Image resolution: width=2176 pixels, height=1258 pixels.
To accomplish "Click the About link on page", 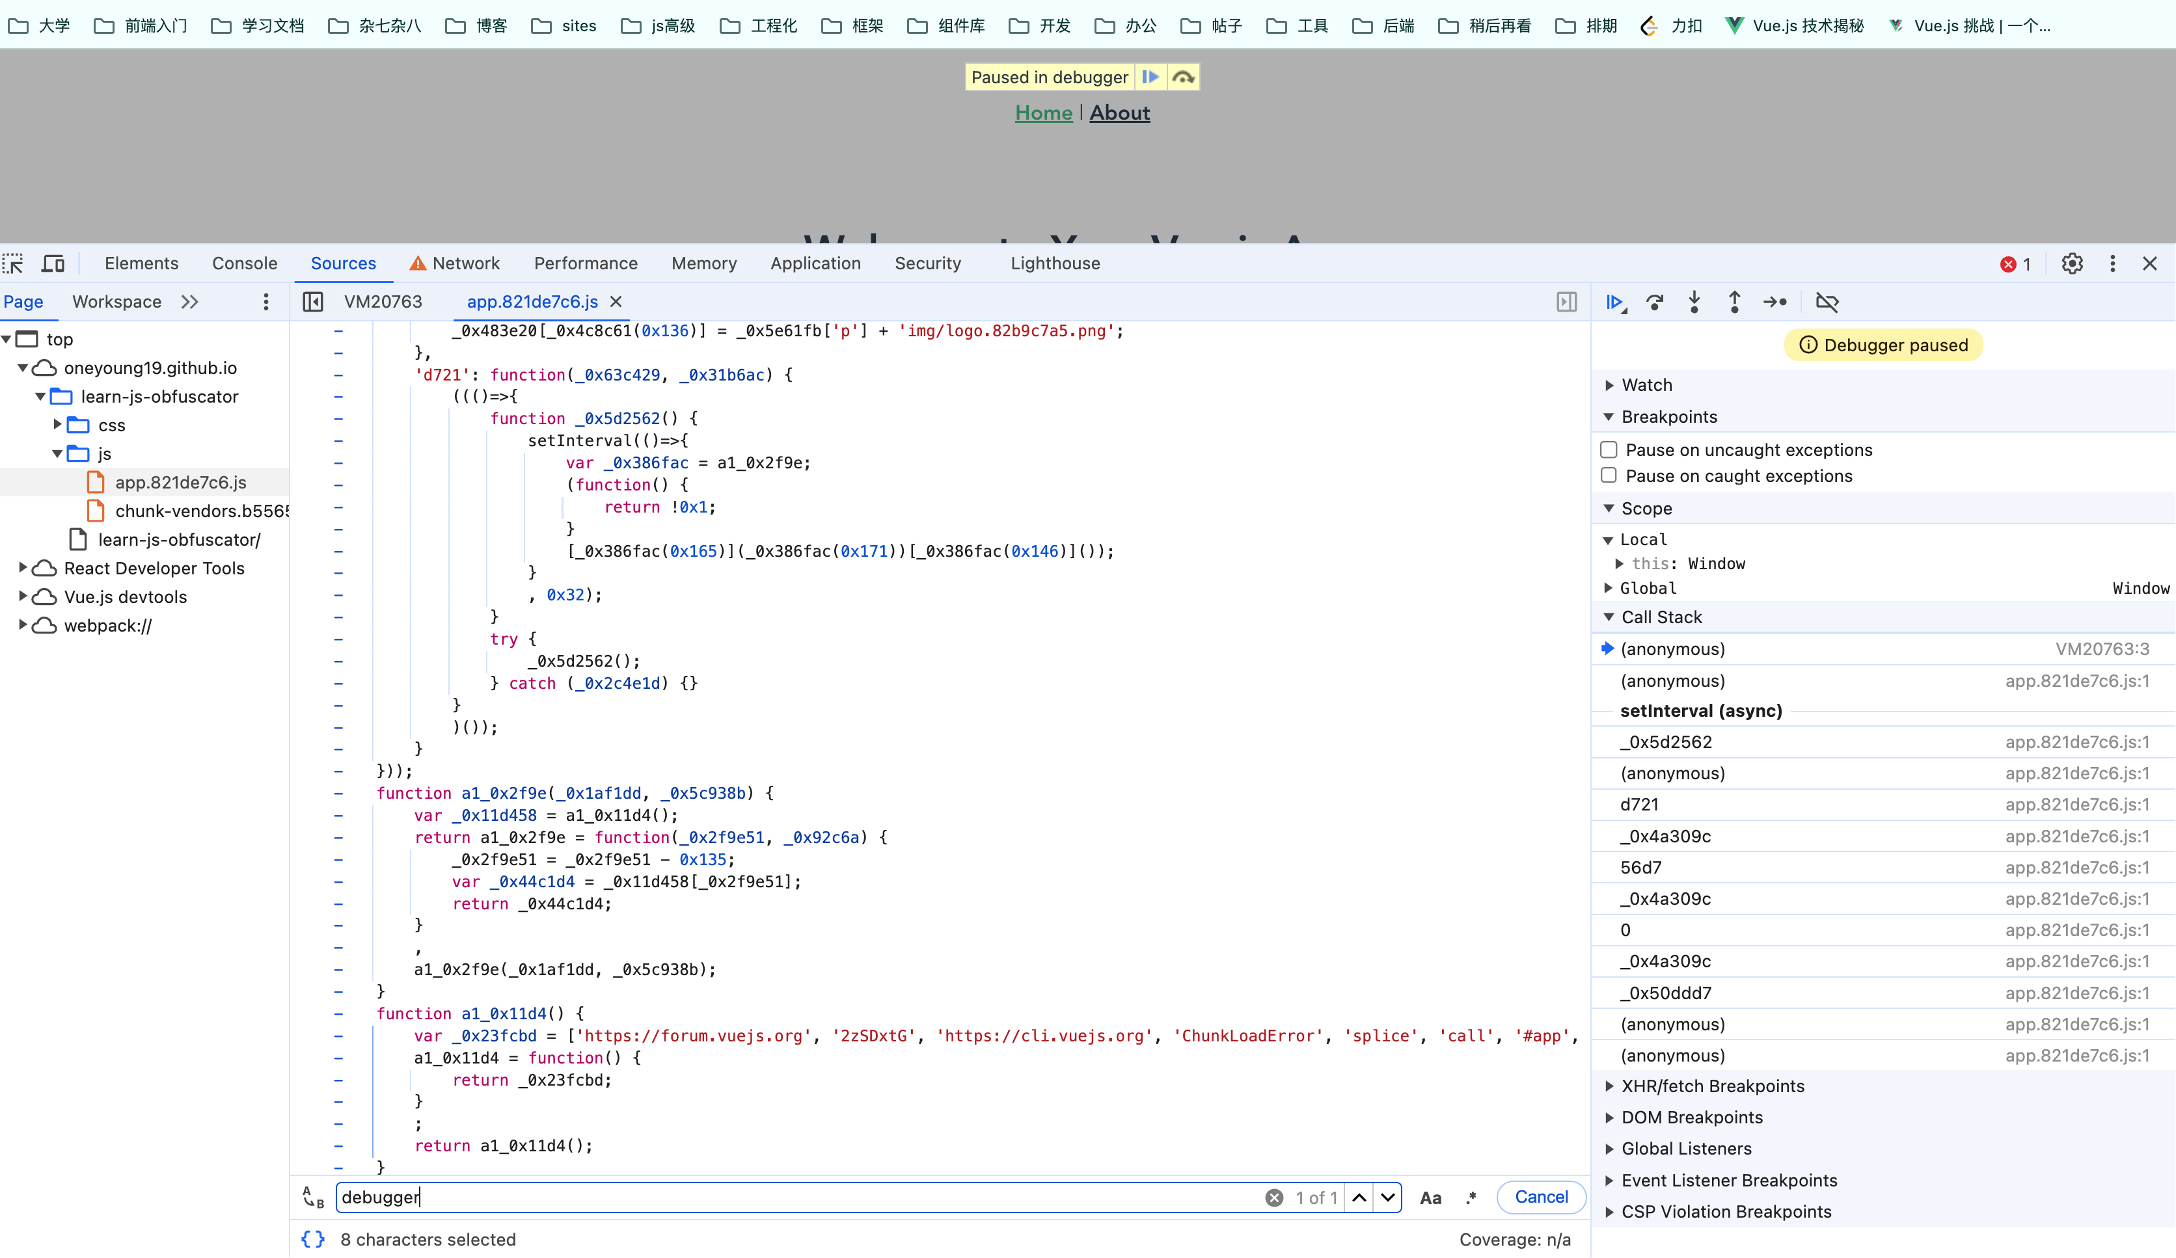I will [1119, 113].
